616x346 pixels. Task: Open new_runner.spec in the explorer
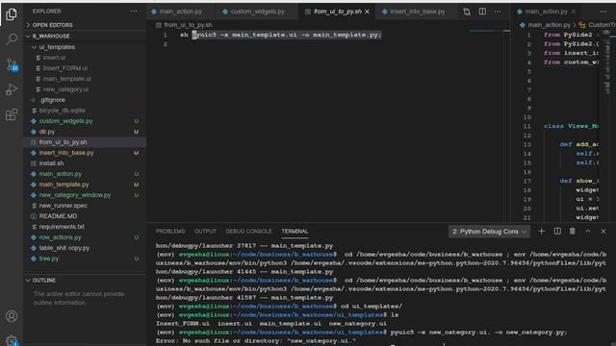(x=85, y=206)
